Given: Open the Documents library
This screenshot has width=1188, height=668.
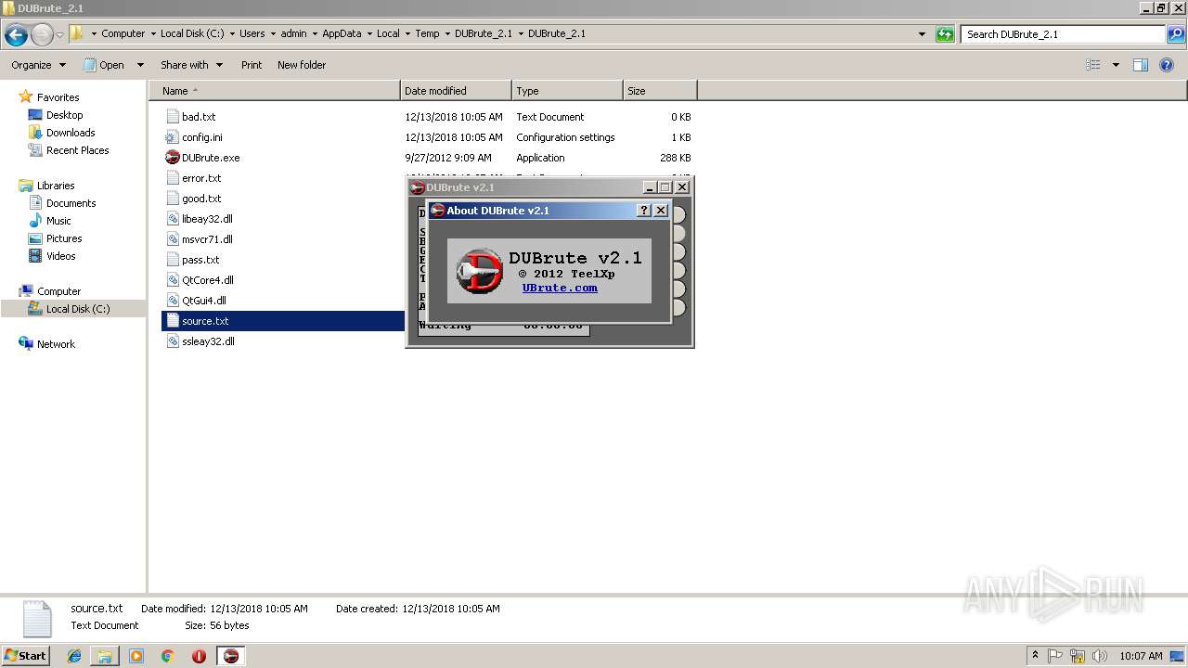Looking at the screenshot, I should (x=71, y=203).
